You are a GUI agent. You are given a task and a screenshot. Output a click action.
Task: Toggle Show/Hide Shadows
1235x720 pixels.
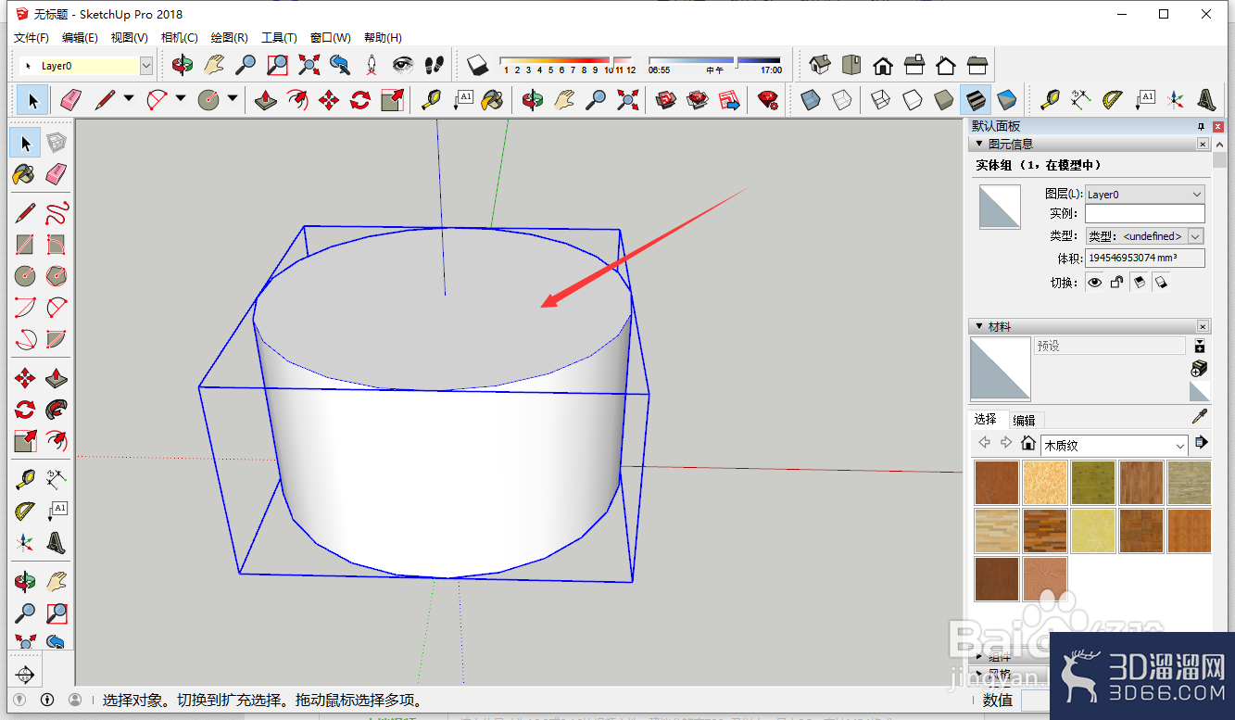coord(477,65)
